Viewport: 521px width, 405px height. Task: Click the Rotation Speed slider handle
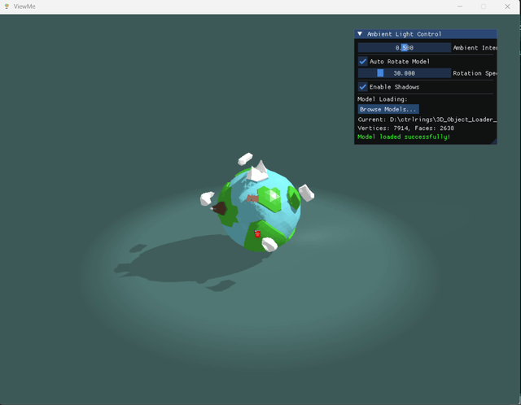pyautogui.click(x=380, y=73)
